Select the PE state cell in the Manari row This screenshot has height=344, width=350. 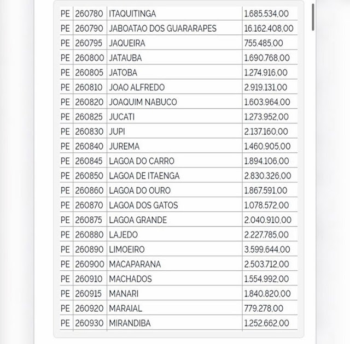pyautogui.click(x=65, y=293)
